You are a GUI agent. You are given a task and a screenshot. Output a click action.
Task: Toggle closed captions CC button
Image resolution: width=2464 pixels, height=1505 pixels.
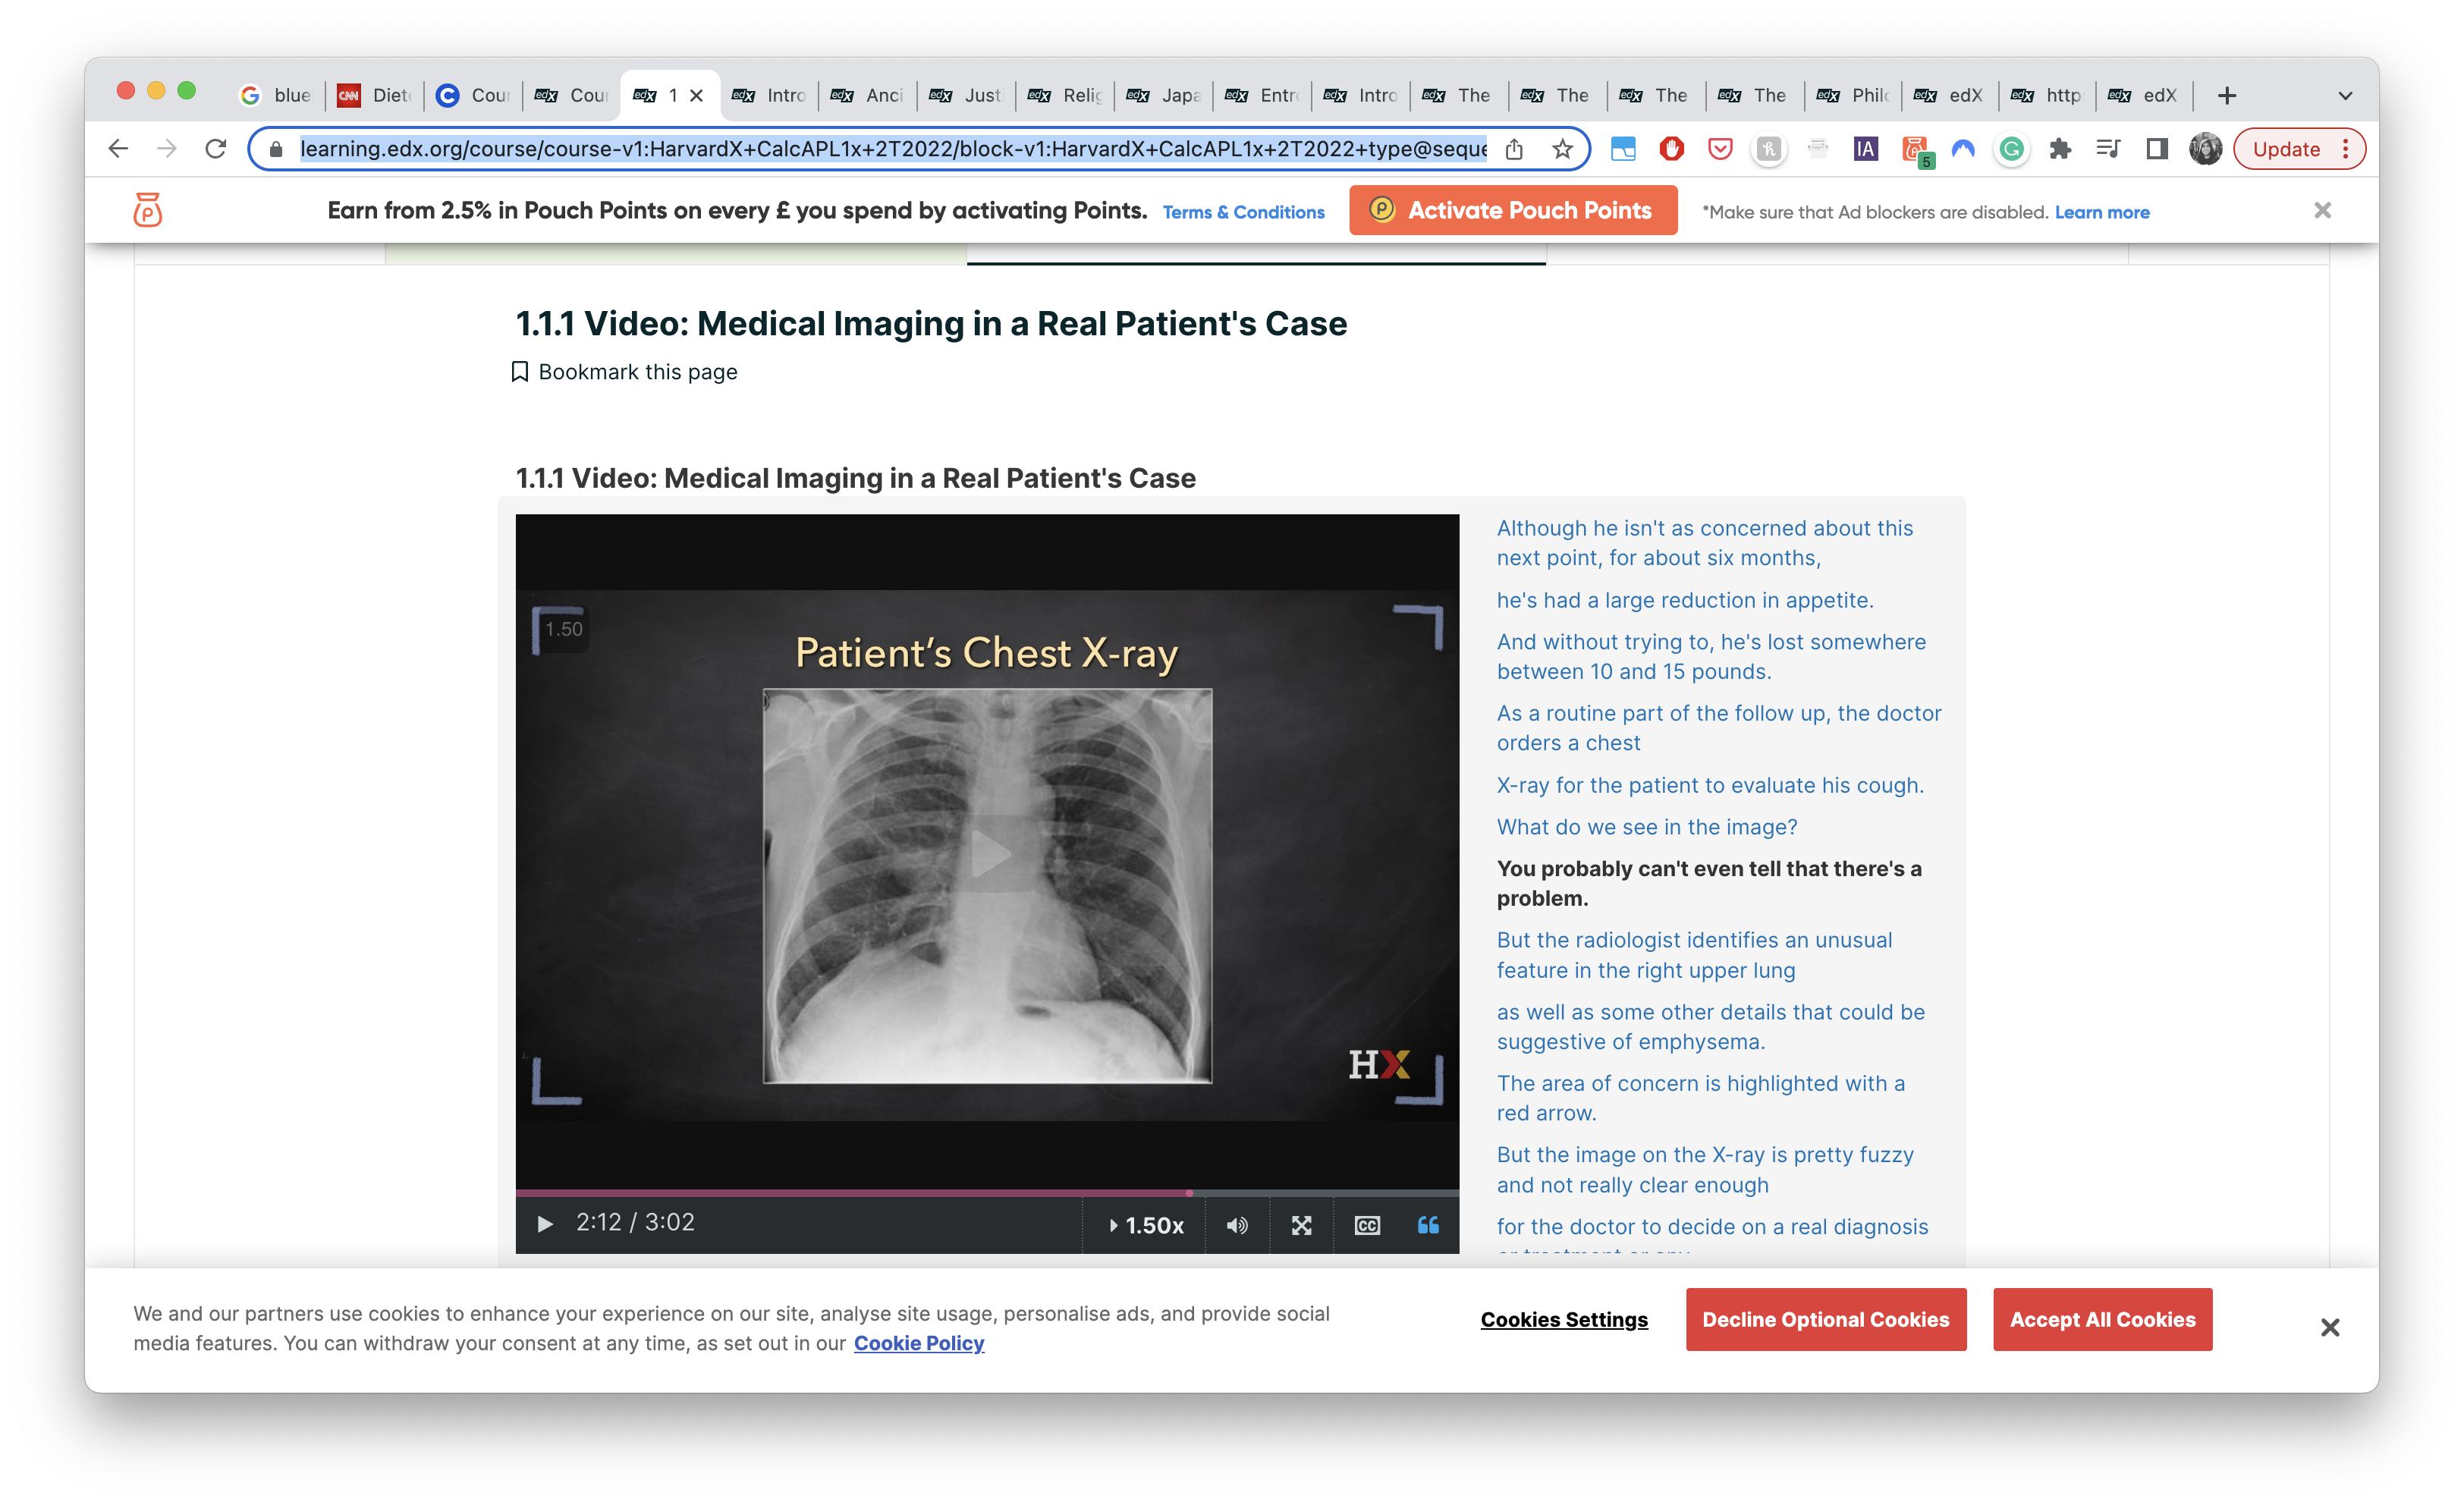tap(1367, 1225)
